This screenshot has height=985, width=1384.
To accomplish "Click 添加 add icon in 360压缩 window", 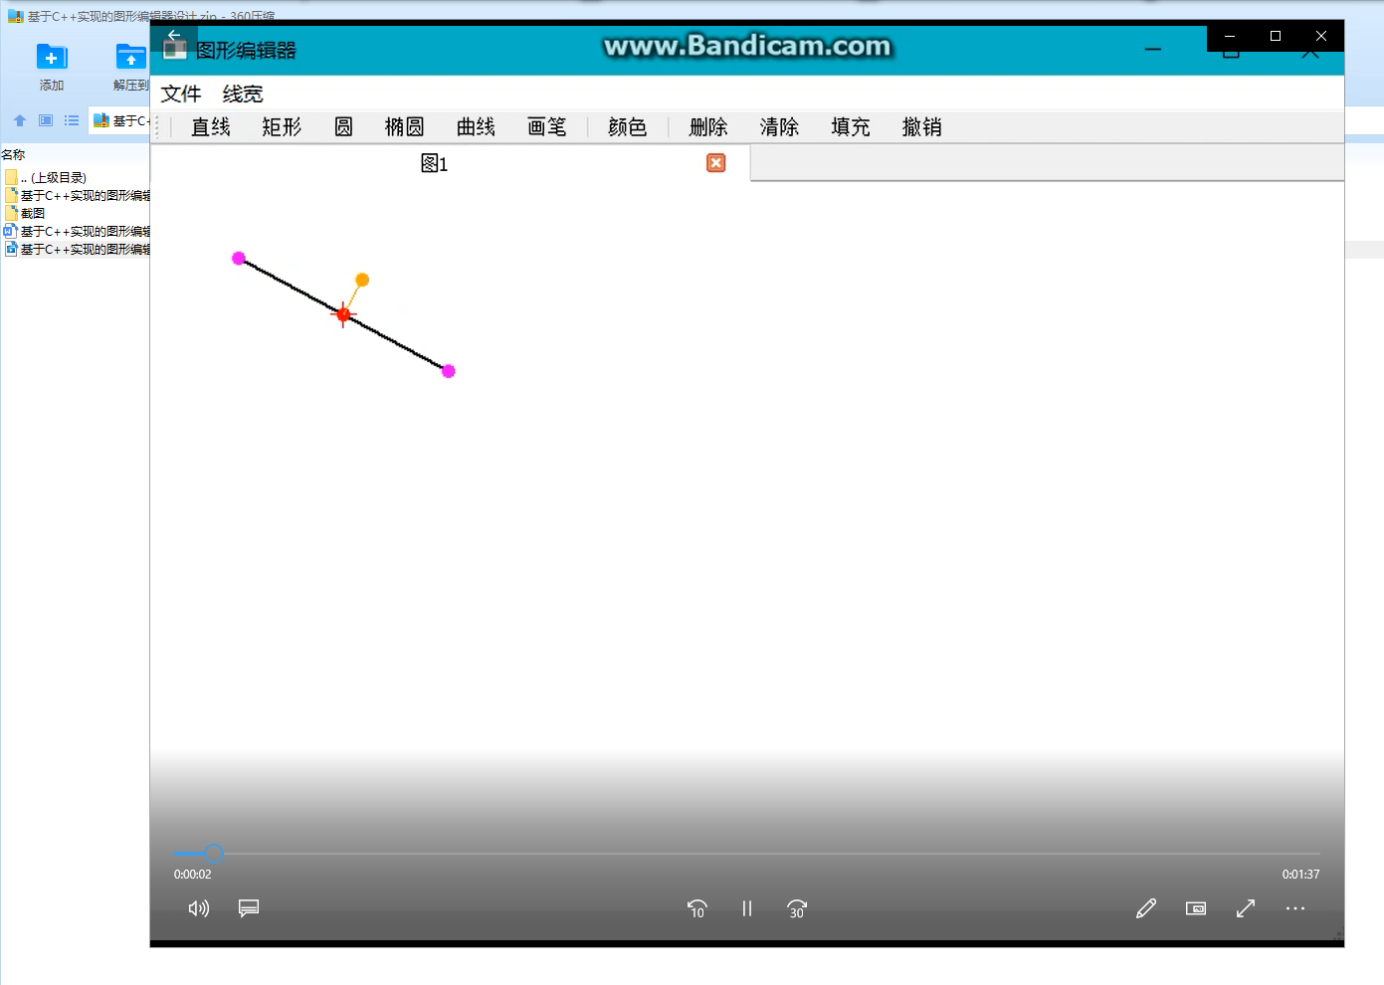I will [x=52, y=67].
